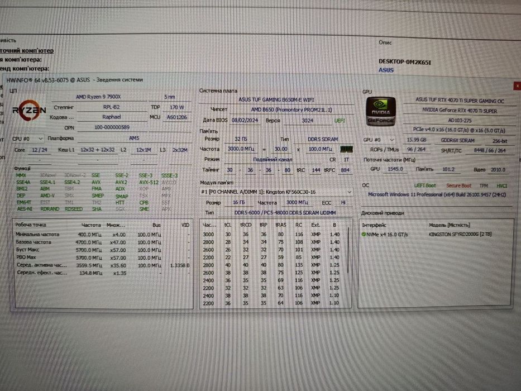This screenshot has width=521, height=391.
Task: Close the HWiNFO summary with red X
Action: coord(517,86)
